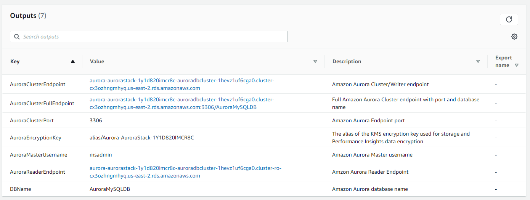Click the search magnifier icon
Screen dimensions: 530x200
click(x=17, y=37)
